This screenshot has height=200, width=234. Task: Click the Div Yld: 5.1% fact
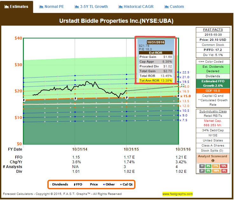point(213,55)
